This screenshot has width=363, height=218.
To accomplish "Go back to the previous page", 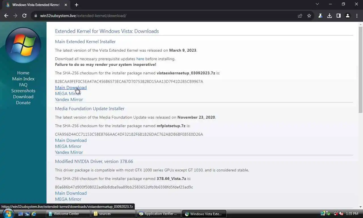I will 6,16.
